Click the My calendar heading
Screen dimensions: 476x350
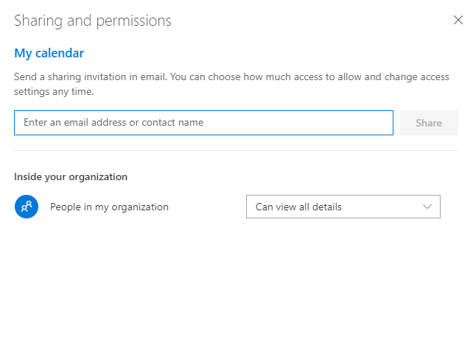pos(49,53)
